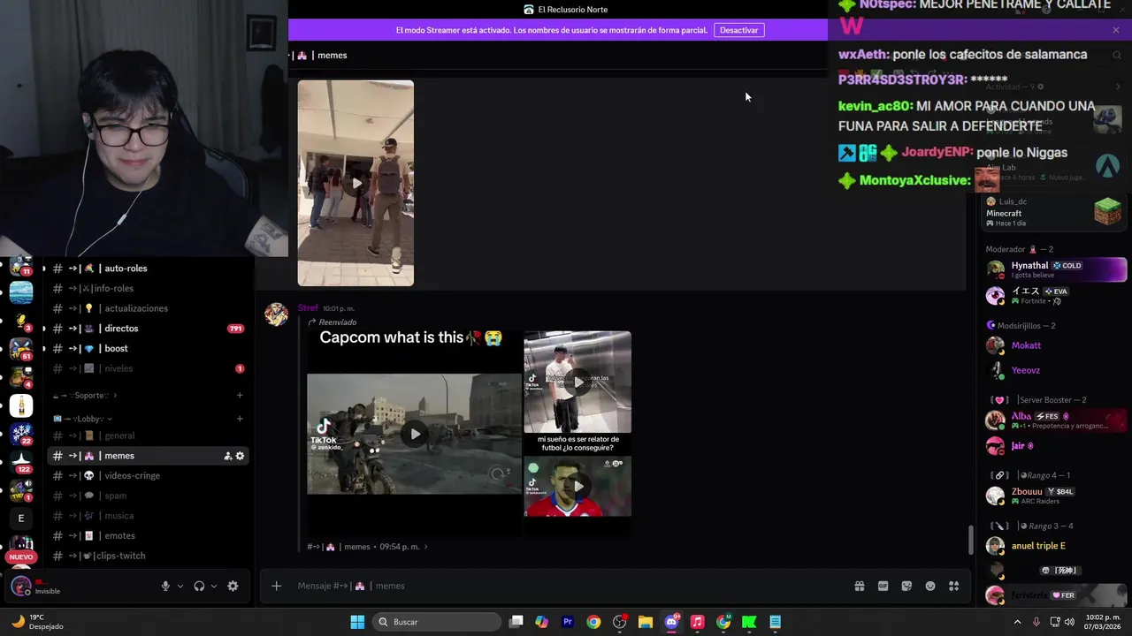Viewport: 1132px width, 636px height.
Task: Open the sticker picker
Action: tap(906, 586)
